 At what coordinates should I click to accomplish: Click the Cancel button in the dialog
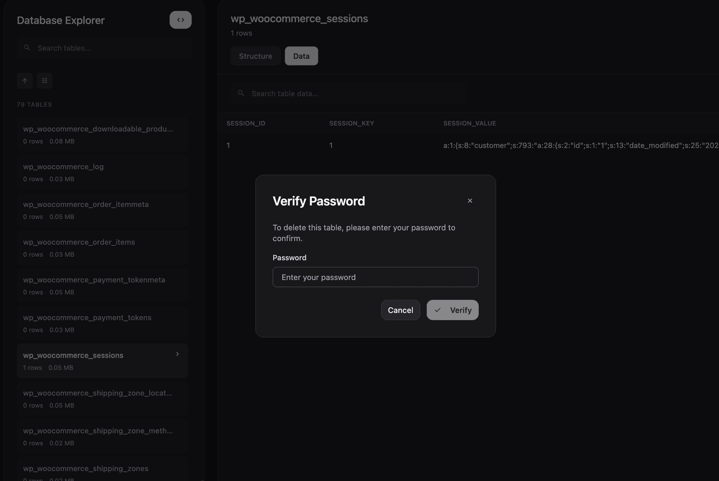pos(400,310)
